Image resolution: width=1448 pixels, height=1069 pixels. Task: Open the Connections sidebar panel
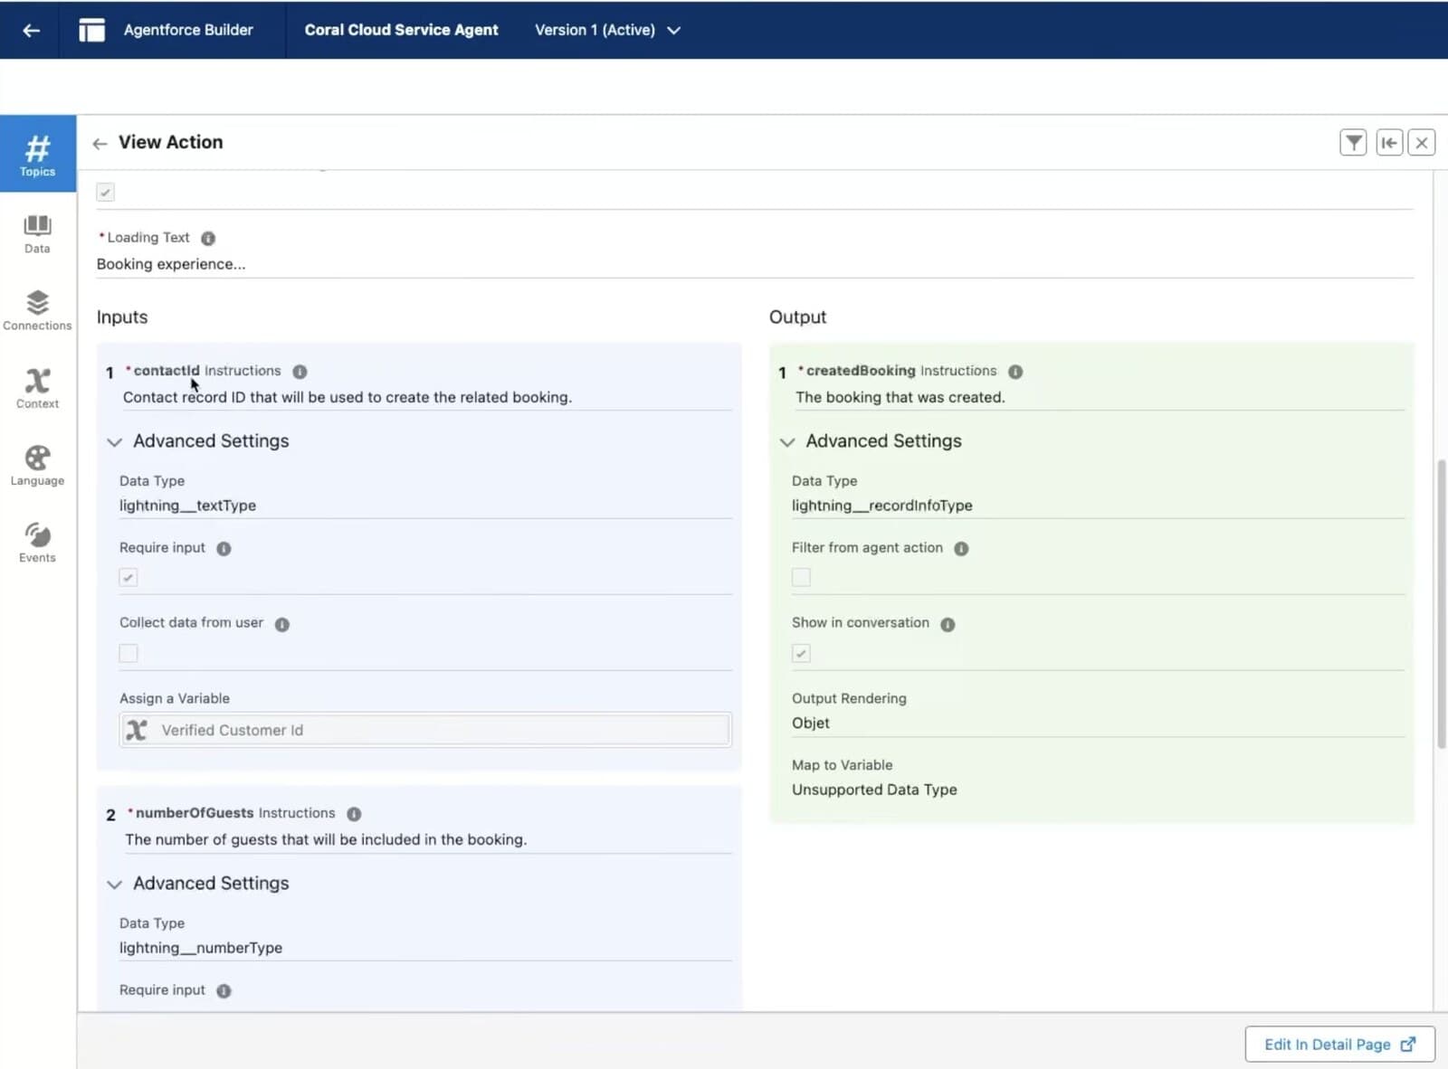click(x=38, y=310)
